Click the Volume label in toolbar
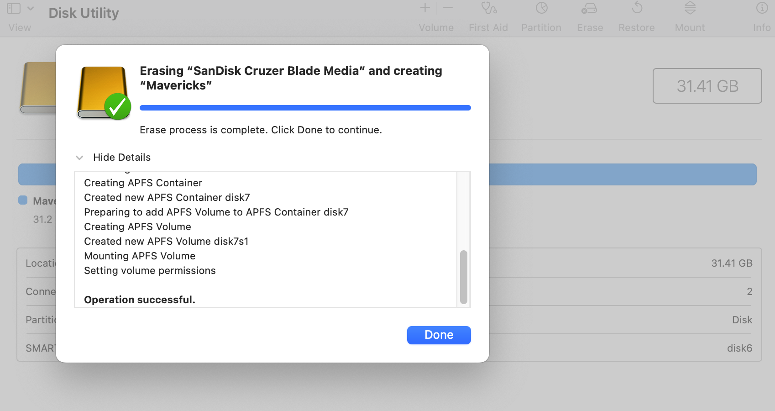Viewport: 775px width, 411px height. (x=436, y=27)
